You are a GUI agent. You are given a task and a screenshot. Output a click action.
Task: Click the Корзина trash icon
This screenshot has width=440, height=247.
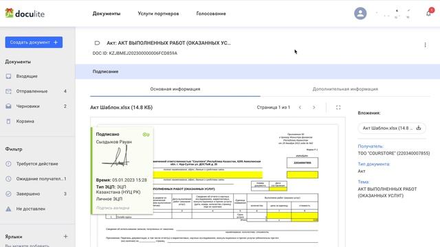point(8,121)
